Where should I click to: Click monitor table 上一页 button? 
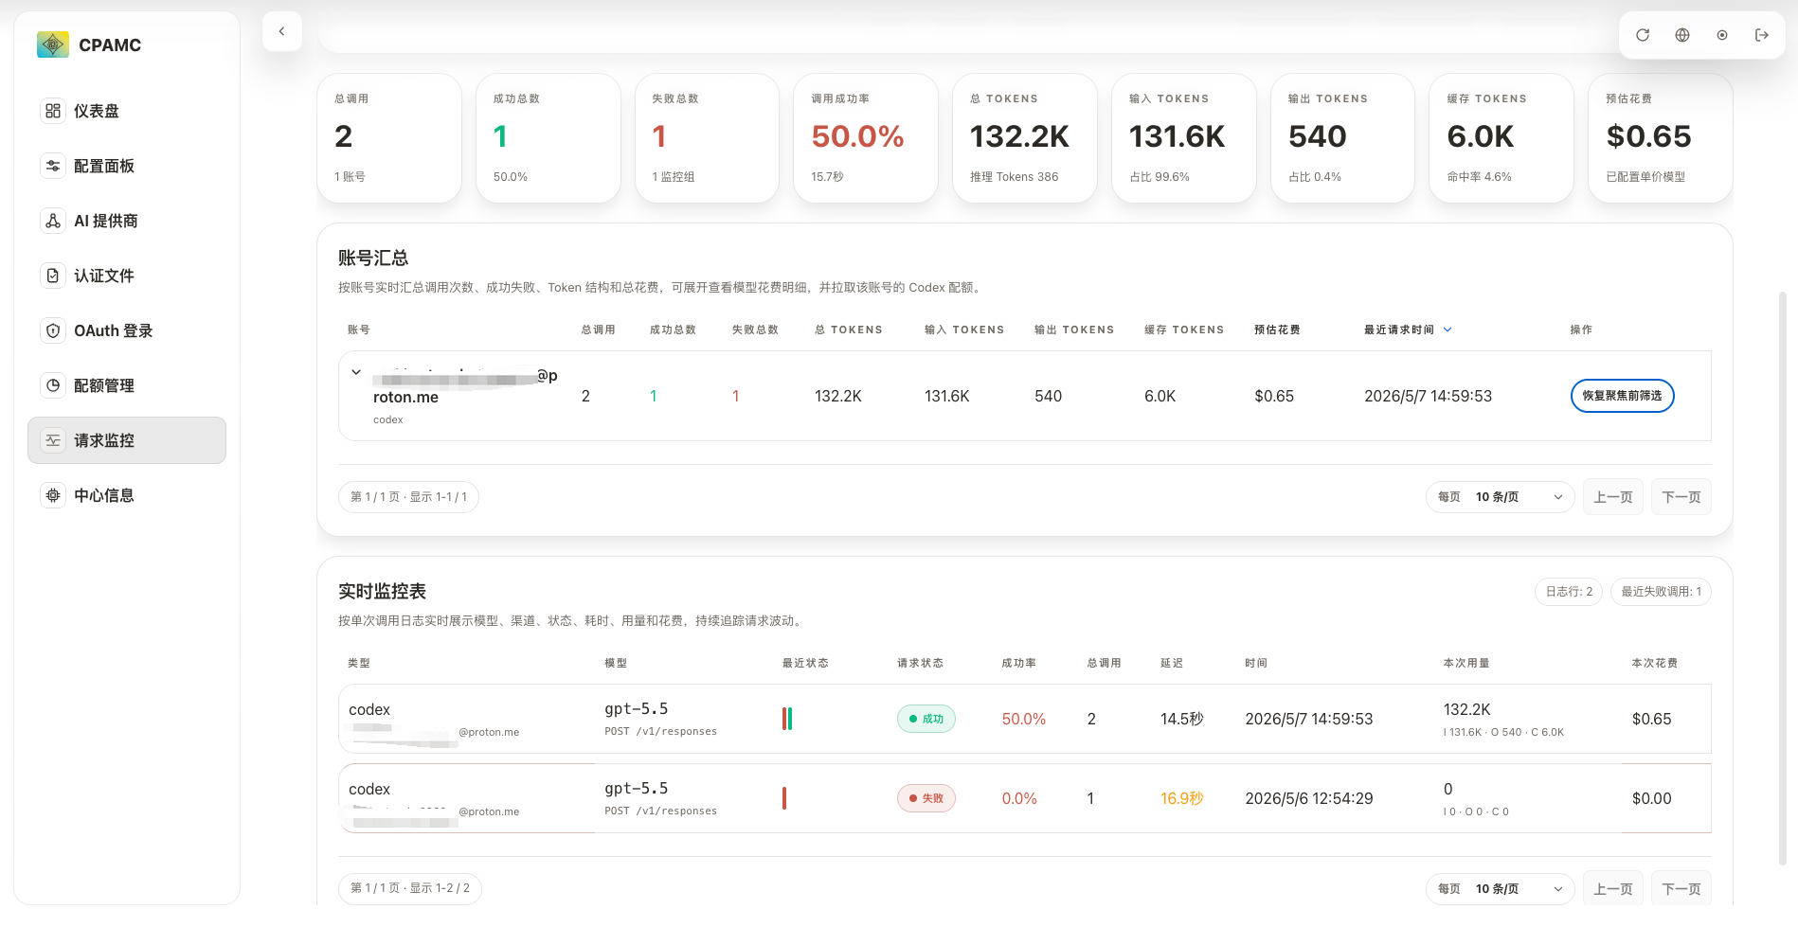(1613, 889)
